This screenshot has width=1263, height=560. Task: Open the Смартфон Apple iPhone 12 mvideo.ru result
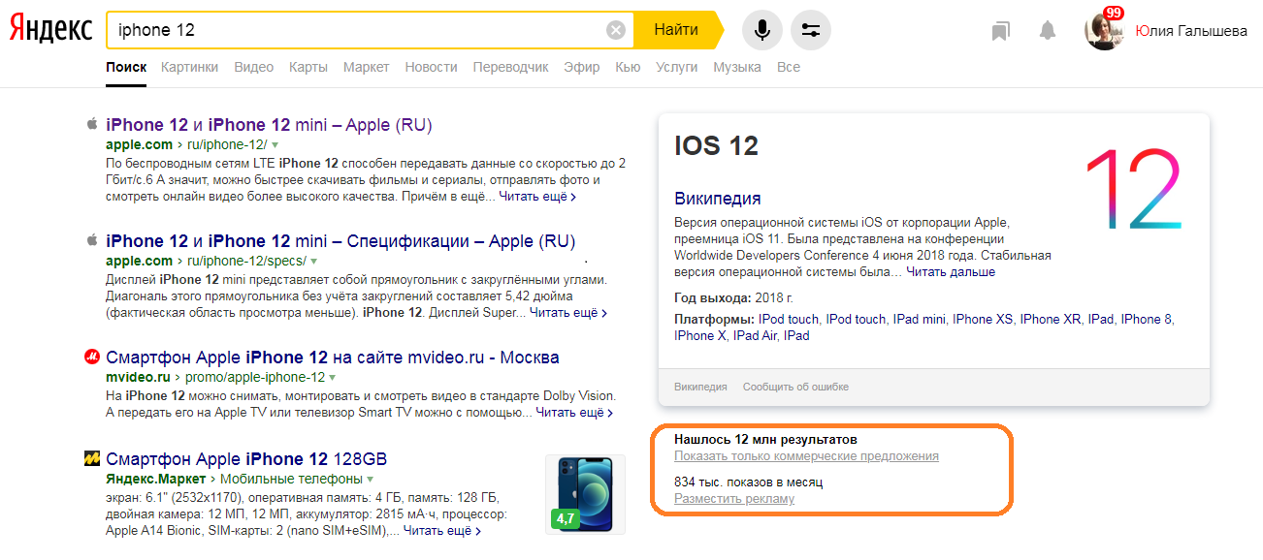pyautogui.click(x=333, y=358)
